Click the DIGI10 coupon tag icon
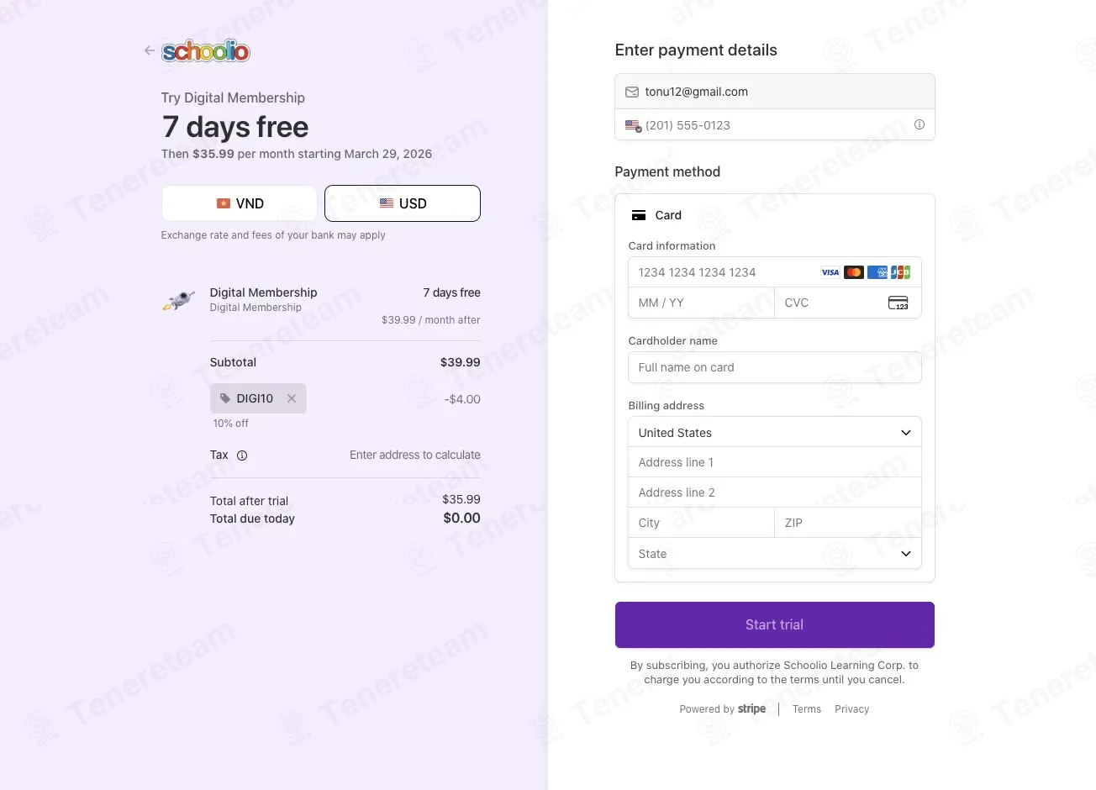 [225, 398]
